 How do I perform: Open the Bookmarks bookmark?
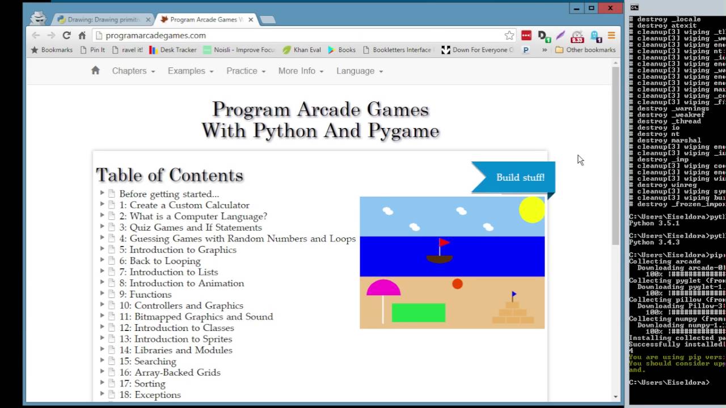[x=52, y=50]
